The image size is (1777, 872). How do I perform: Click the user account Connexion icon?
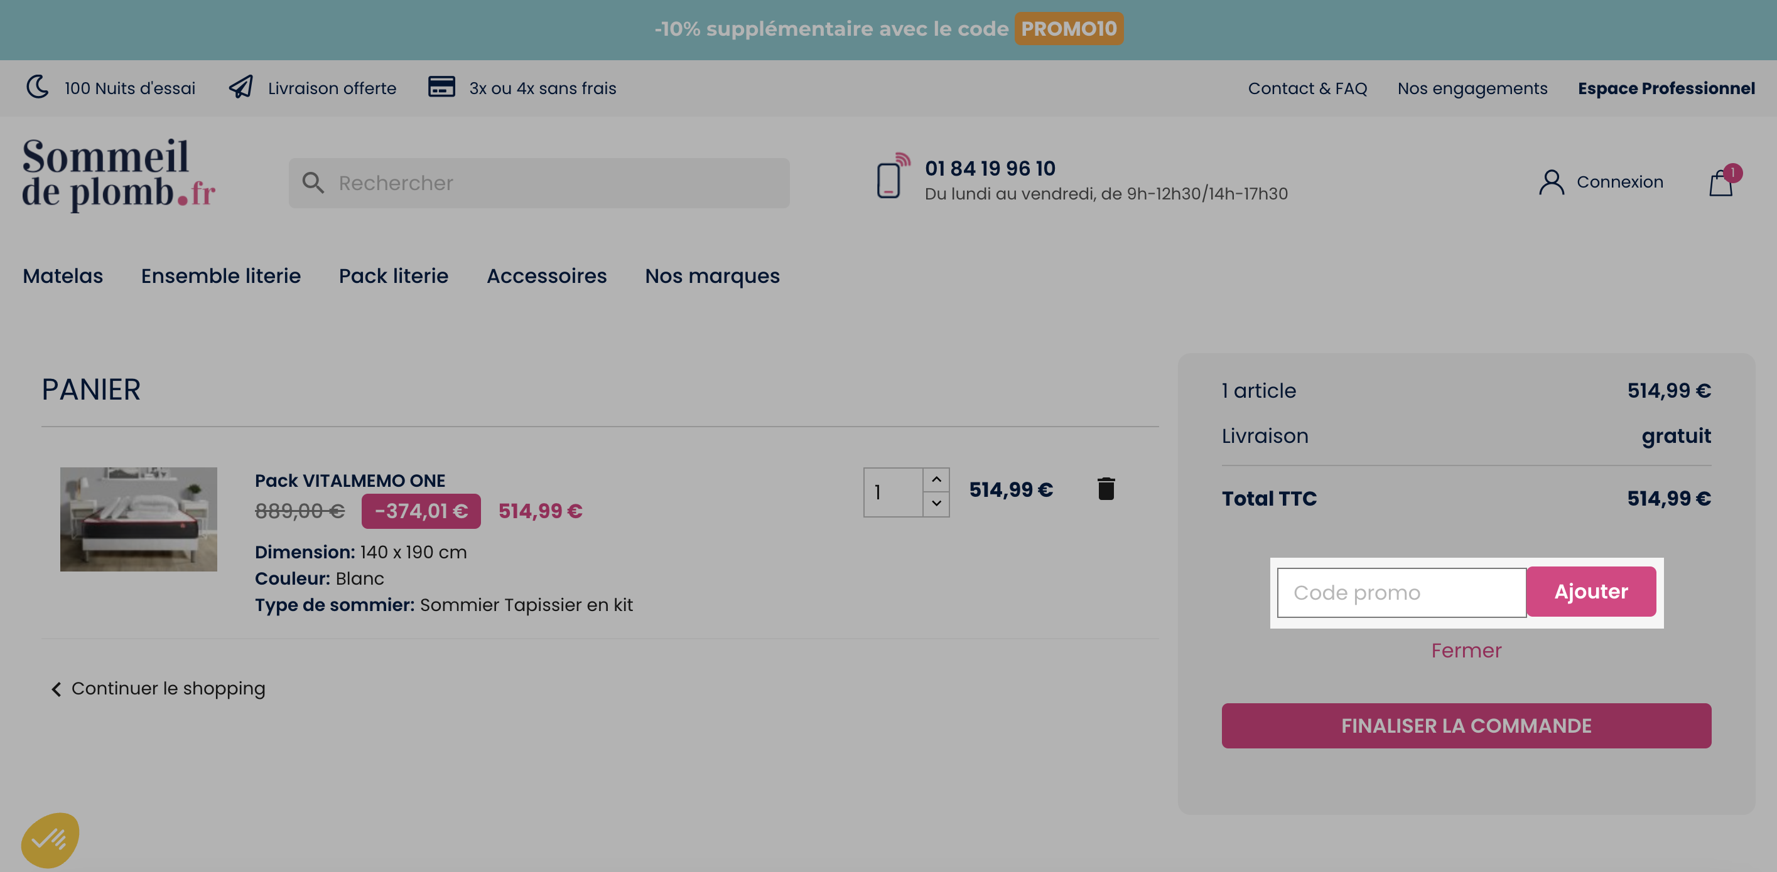pos(1551,182)
